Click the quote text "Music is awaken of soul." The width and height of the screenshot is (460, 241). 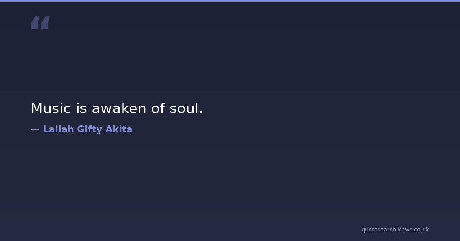pos(117,109)
